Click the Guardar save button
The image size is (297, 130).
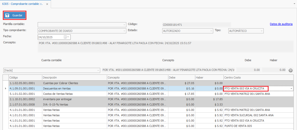(15, 15)
